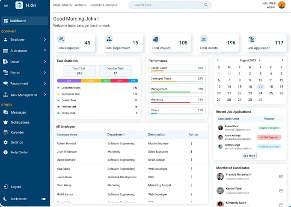Expand the Task Management submenu chevron
The image size is (291, 207).
tap(45, 95)
